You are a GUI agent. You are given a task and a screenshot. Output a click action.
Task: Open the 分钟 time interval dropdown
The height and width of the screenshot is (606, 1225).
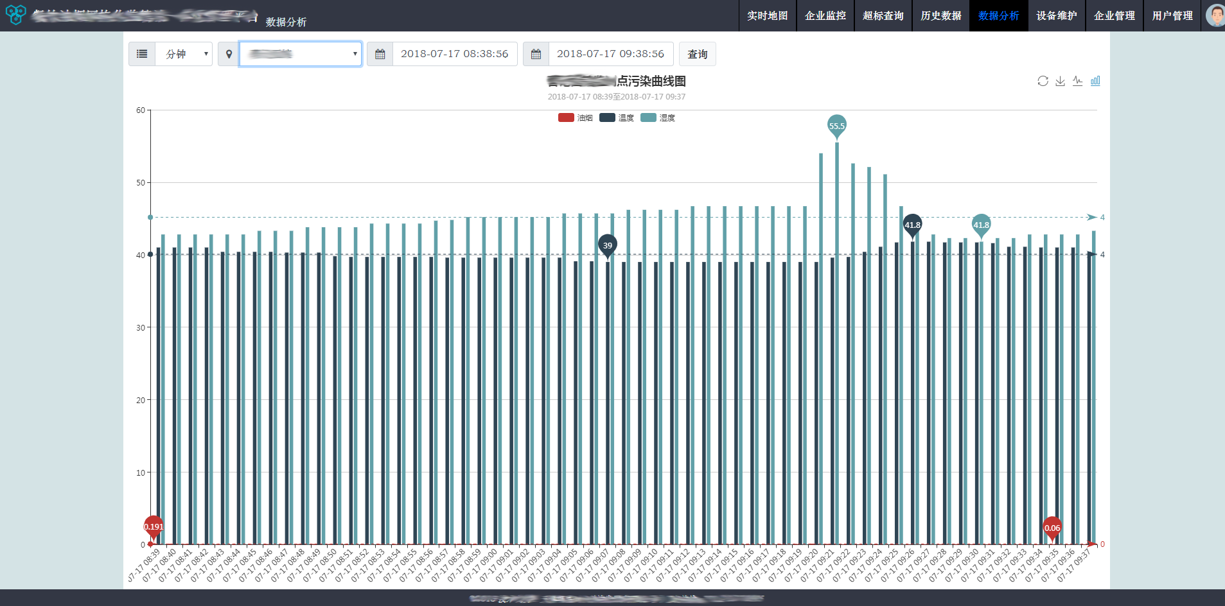[x=184, y=54]
